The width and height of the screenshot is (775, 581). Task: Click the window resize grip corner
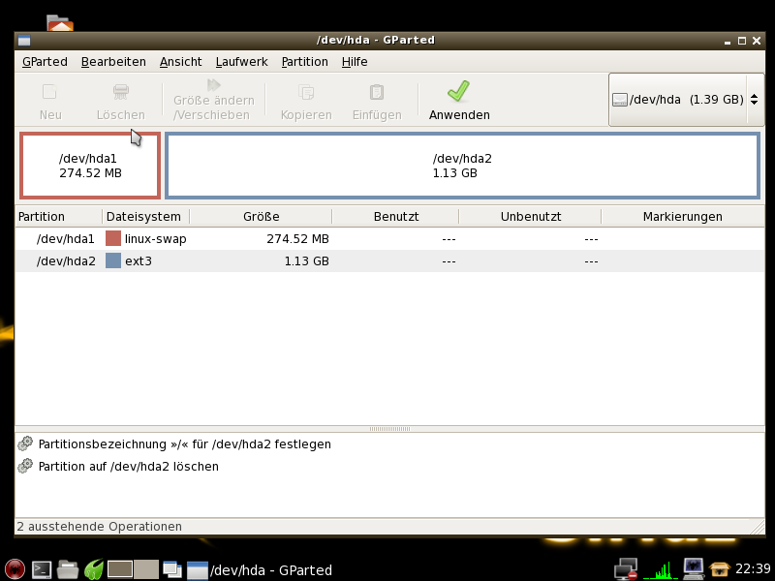758,527
